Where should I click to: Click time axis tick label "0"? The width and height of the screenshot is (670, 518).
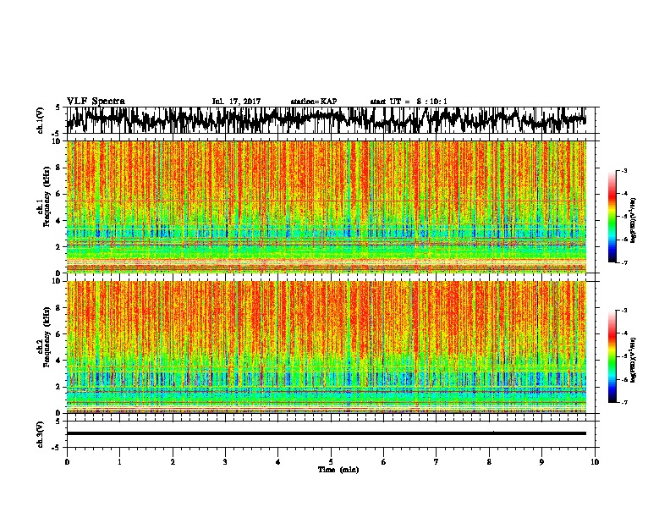(67, 462)
